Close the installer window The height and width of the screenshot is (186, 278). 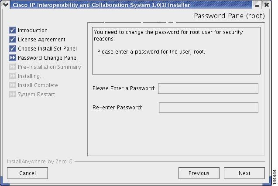266,5
